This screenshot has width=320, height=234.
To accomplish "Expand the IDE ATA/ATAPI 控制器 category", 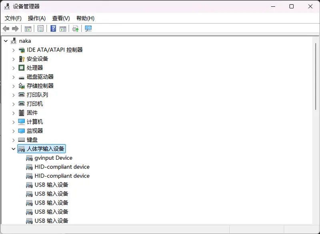I will click(13, 50).
